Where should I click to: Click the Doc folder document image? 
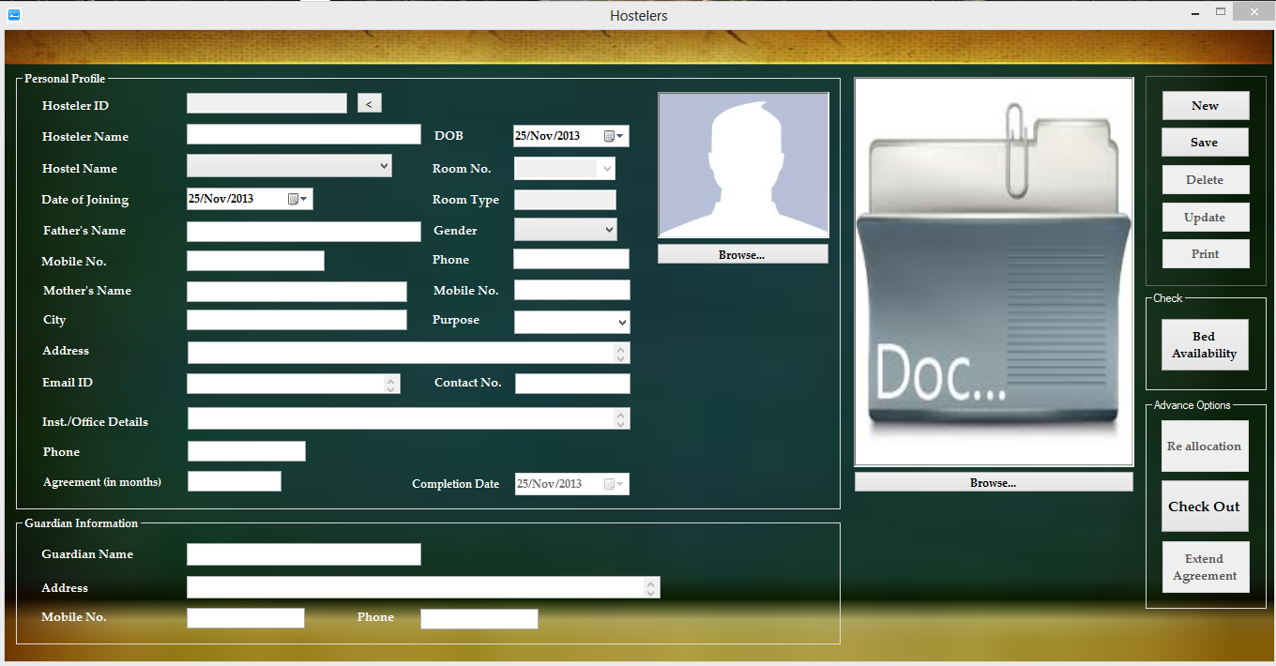tap(994, 272)
